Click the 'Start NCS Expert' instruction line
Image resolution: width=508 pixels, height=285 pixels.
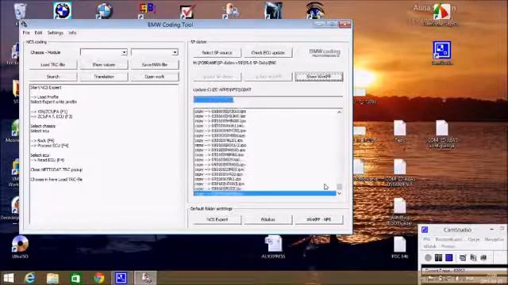[x=46, y=88]
